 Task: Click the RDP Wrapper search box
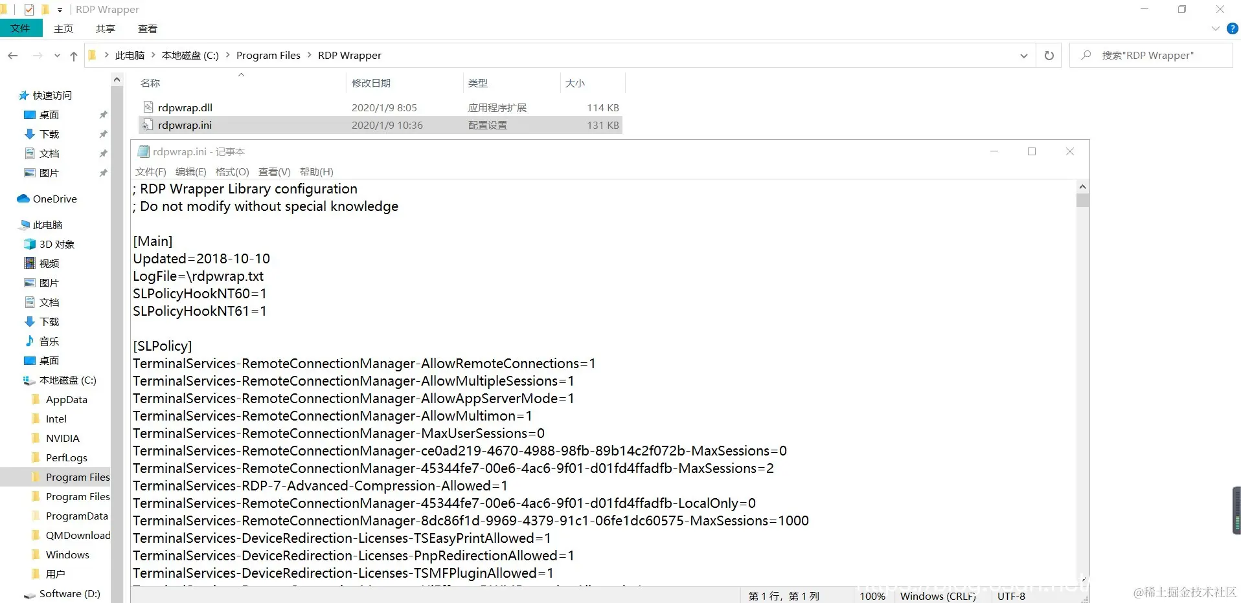tap(1152, 56)
